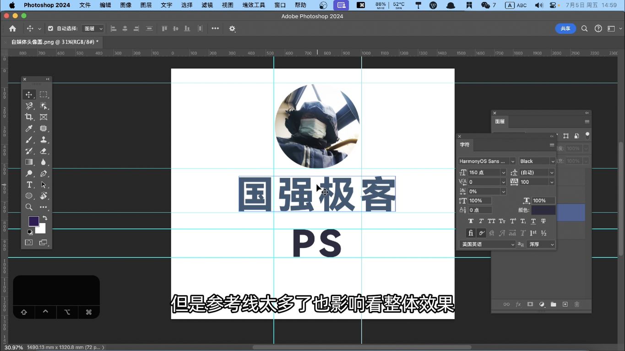
Task: Open the 滤镜 menu
Action: (207, 5)
